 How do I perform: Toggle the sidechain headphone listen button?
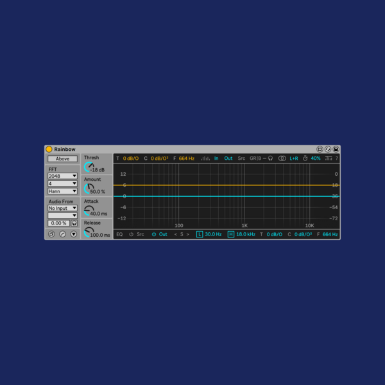tap(74, 223)
